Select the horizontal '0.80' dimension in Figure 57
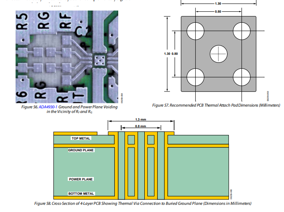 [x=218, y=11]
